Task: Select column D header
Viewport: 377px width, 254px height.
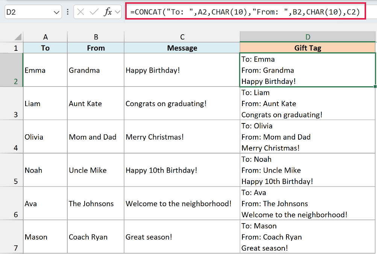Action: tap(307, 37)
